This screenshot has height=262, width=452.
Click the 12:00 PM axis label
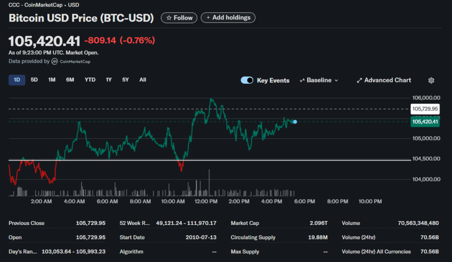point(206,202)
